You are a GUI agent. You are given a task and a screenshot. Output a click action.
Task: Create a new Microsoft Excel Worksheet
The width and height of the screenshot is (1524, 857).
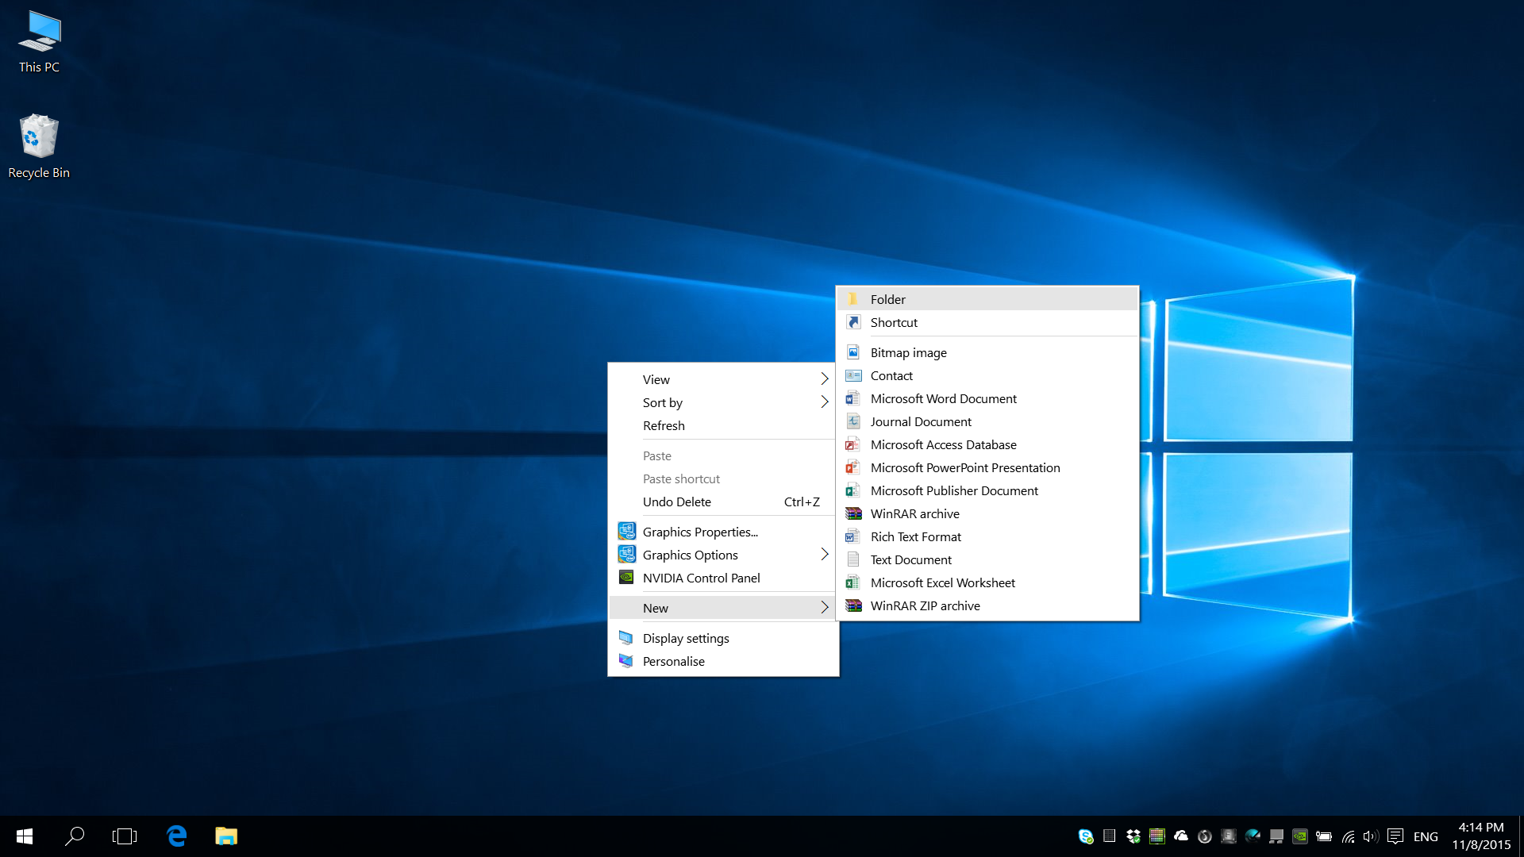click(987, 582)
